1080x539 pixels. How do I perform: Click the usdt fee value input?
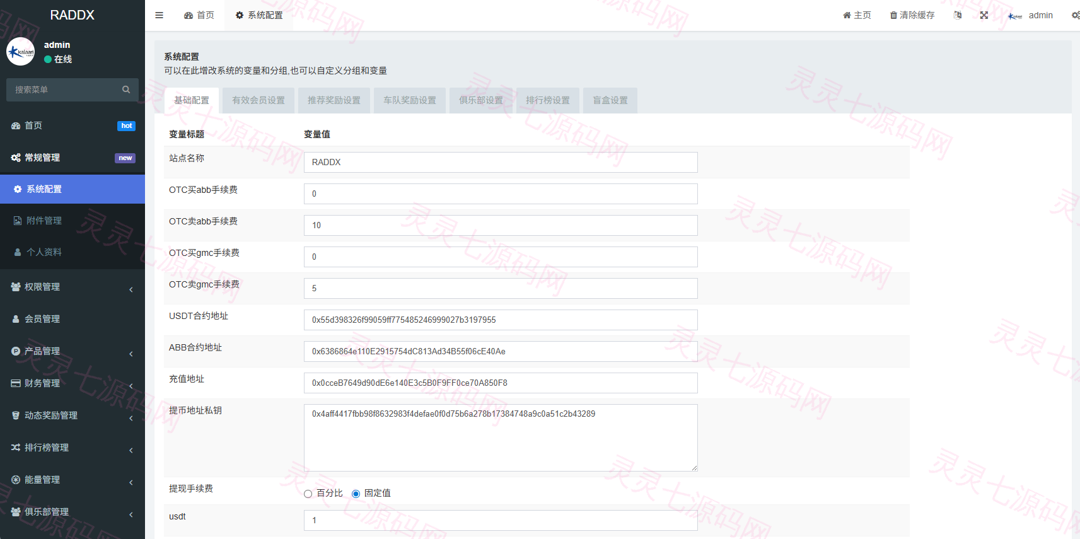(x=501, y=520)
